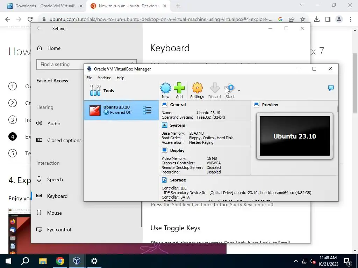This screenshot has width=358, height=268.
Task: Open the VirtualBox File menu
Action: click(89, 78)
